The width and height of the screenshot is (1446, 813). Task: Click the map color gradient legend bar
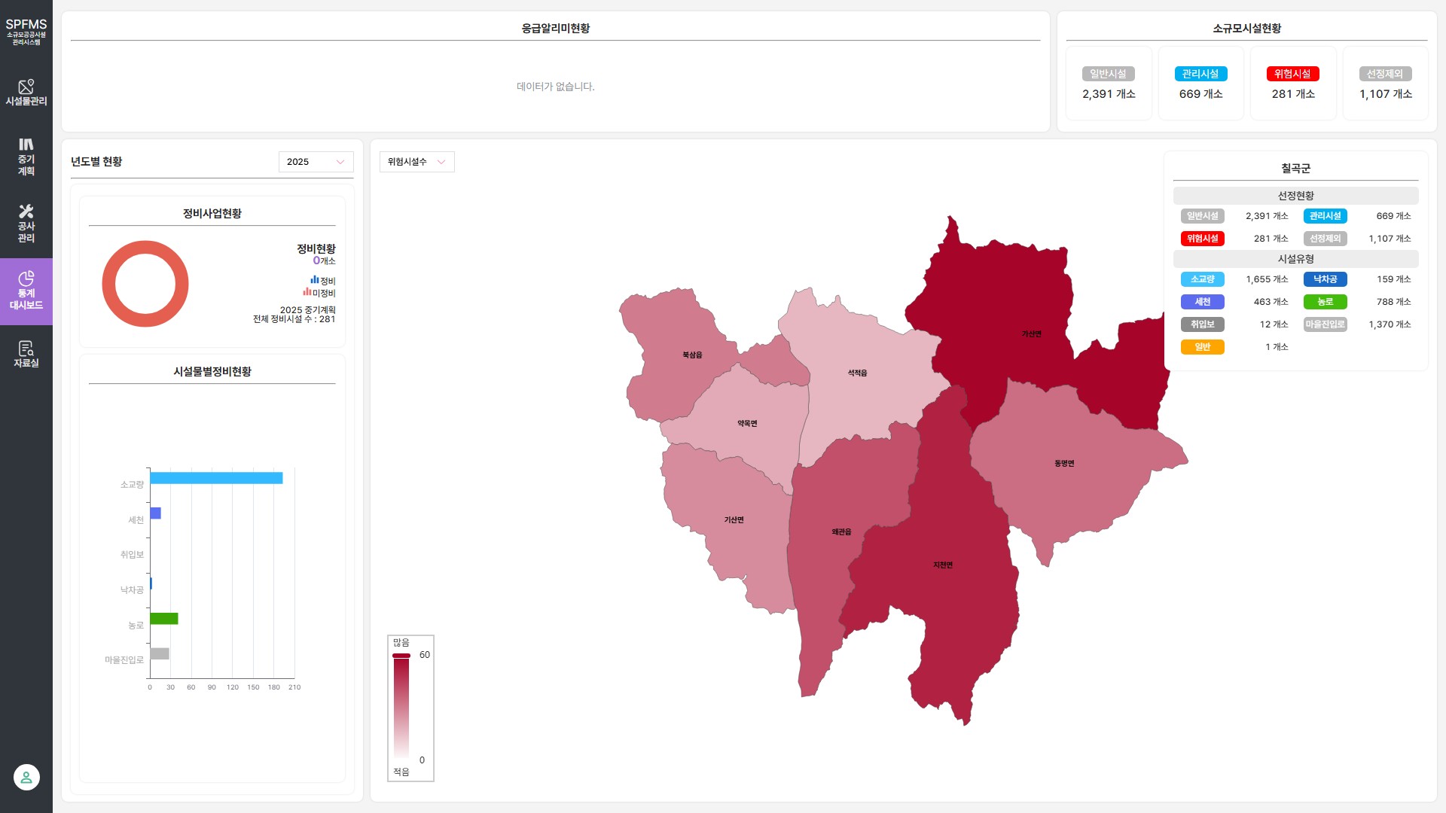tap(401, 707)
